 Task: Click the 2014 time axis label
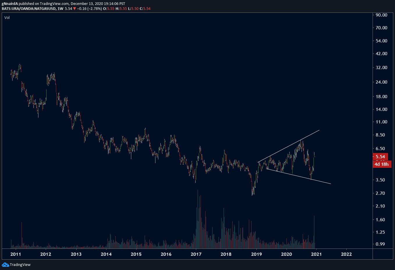click(x=106, y=254)
